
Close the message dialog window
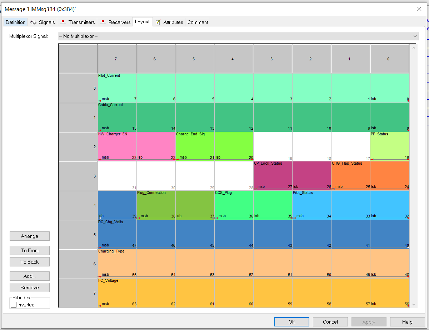tap(419, 9)
